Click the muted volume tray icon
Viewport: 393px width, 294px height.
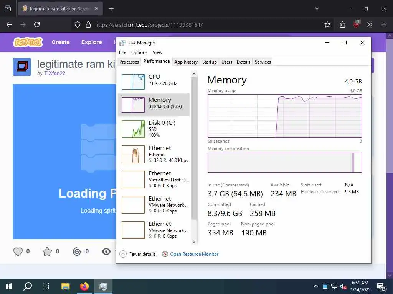(x=343, y=286)
